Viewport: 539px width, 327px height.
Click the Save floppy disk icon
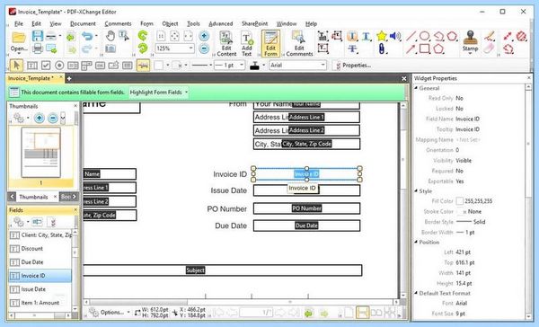click(x=38, y=36)
